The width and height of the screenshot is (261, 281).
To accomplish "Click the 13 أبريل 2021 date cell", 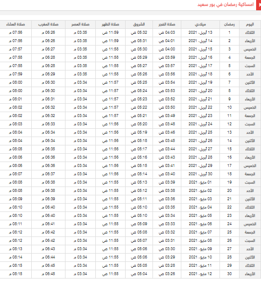I will (200, 33).
